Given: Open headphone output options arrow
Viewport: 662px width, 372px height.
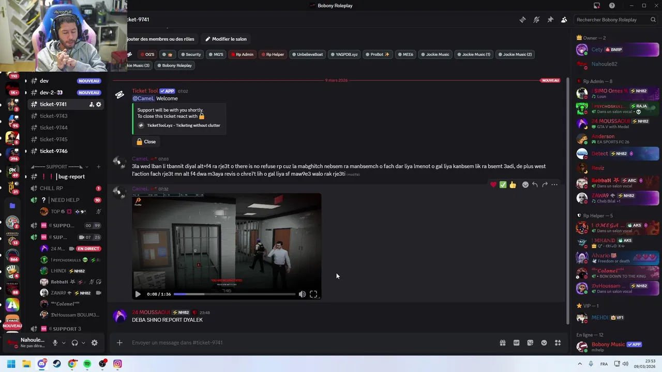Looking at the screenshot, I should point(83,343).
